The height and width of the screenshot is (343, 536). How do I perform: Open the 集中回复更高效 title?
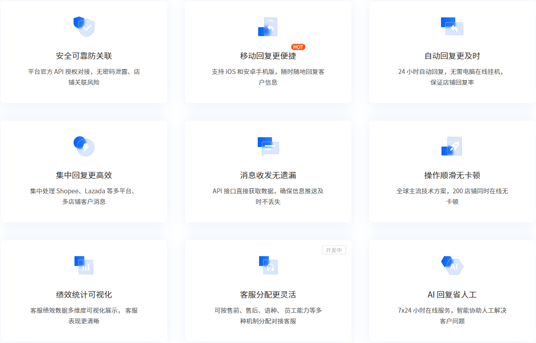pos(84,176)
